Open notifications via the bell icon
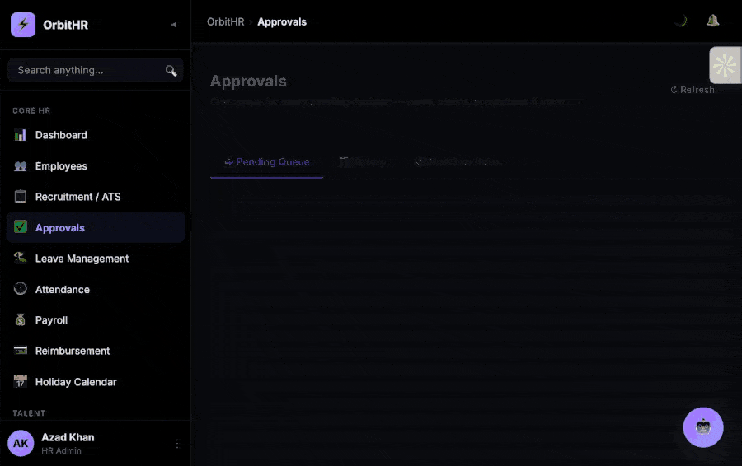This screenshot has height=466, width=742. pyautogui.click(x=712, y=21)
